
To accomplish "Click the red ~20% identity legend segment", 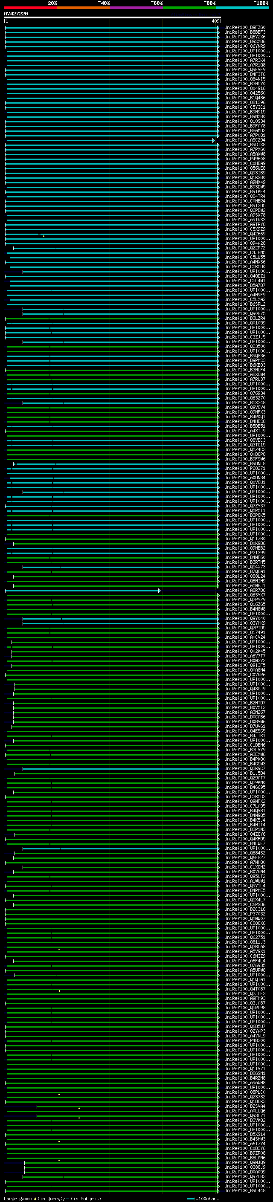I will coord(30,8).
